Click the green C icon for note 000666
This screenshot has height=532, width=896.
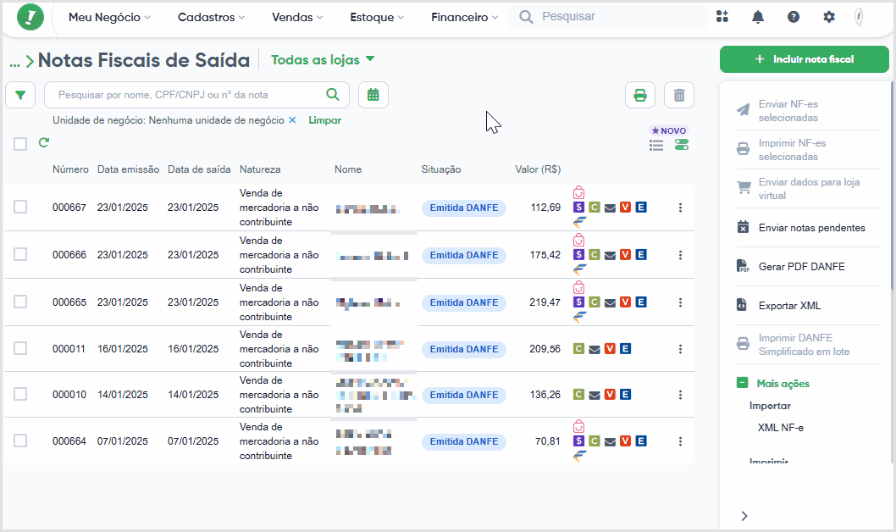point(595,255)
